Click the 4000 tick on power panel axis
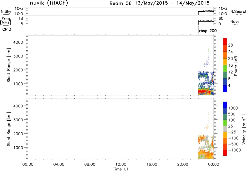The image size is (247, 171). click(x=18, y=42)
